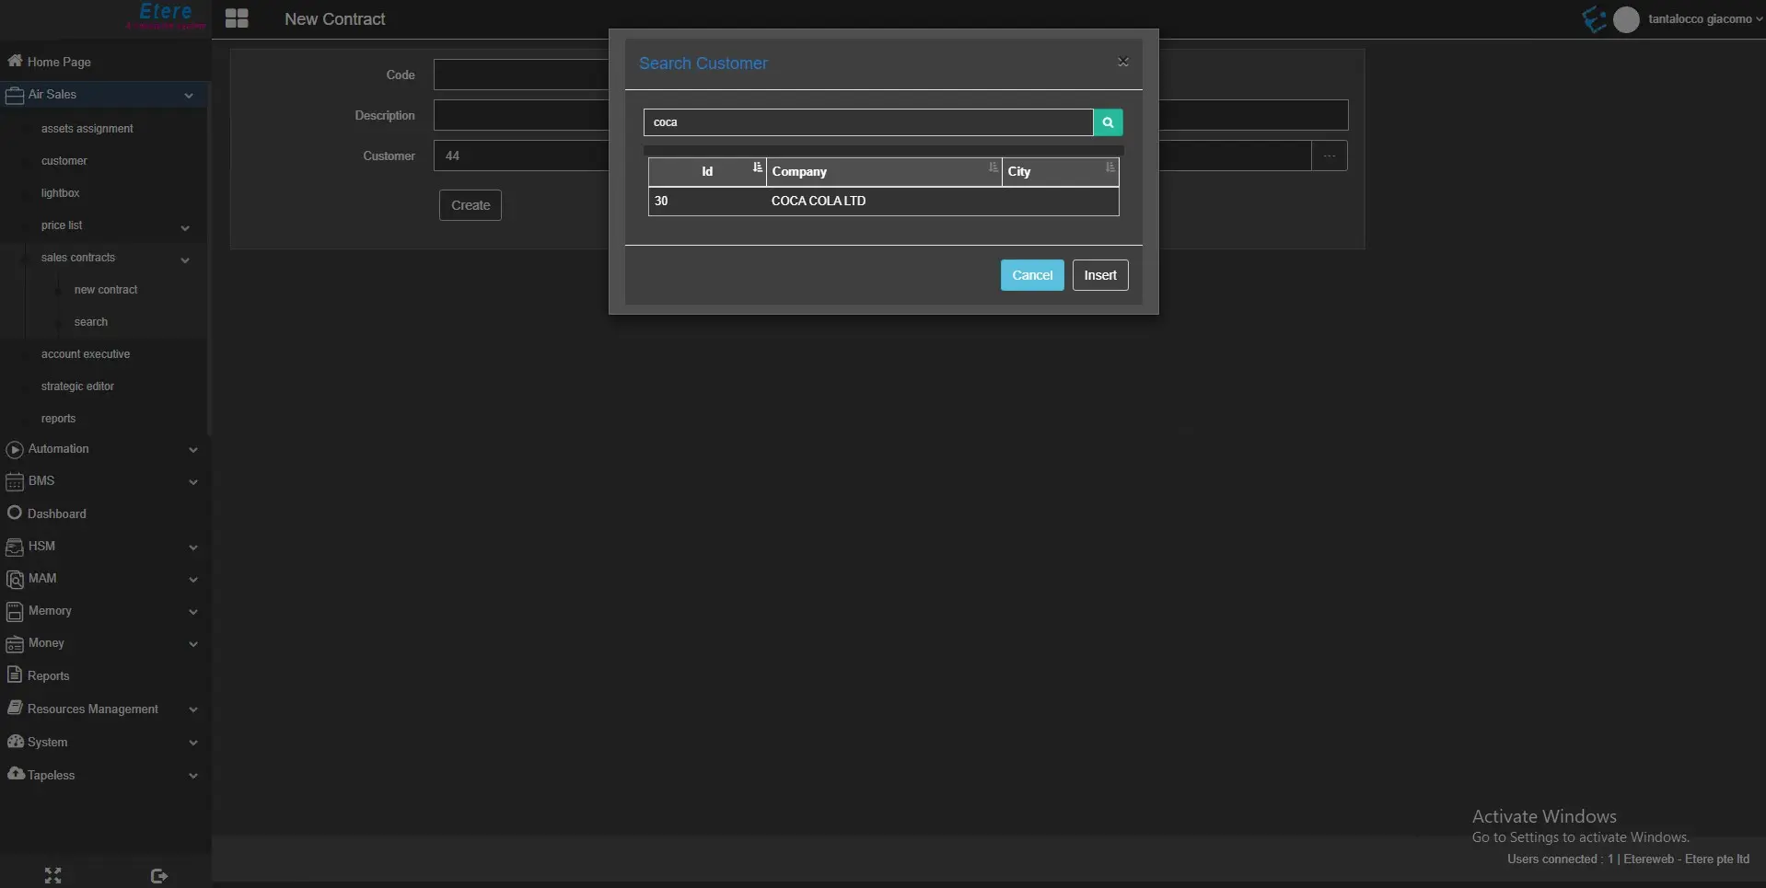Select the lightbox submenu item
The image size is (1766, 888).
[60, 193]
